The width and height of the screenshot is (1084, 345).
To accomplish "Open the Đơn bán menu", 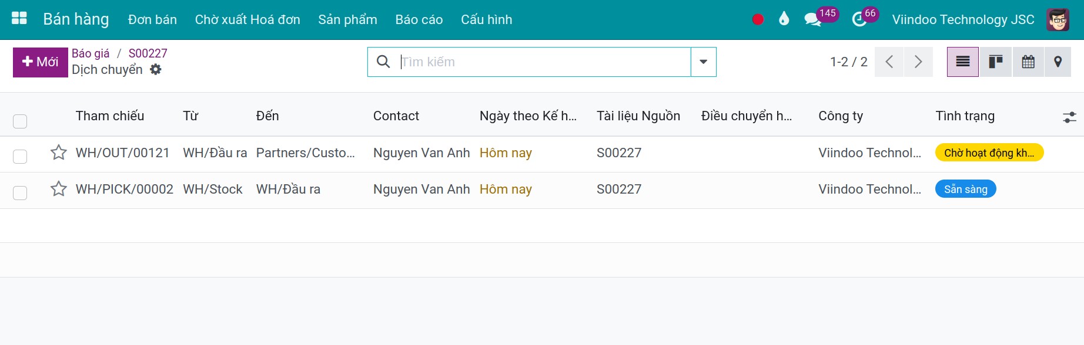I will (152, 19).
